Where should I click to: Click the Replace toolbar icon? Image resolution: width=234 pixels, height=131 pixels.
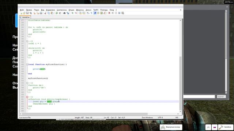click(x=68, y=13)
